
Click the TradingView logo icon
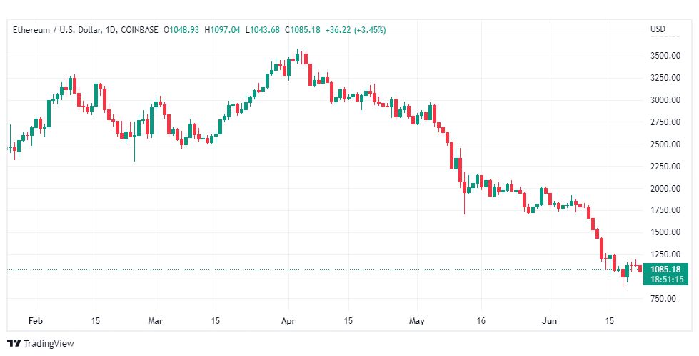click(x=14, y=344)
